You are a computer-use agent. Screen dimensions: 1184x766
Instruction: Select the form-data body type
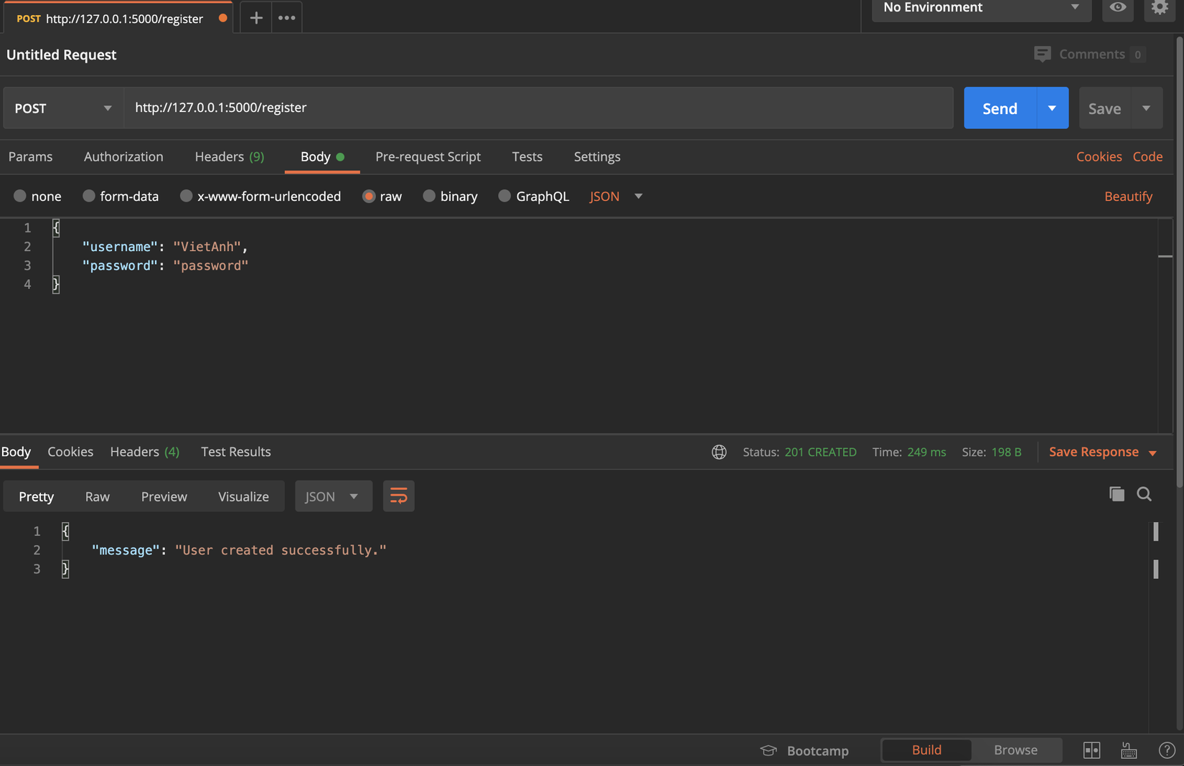[x=89, y=197]
